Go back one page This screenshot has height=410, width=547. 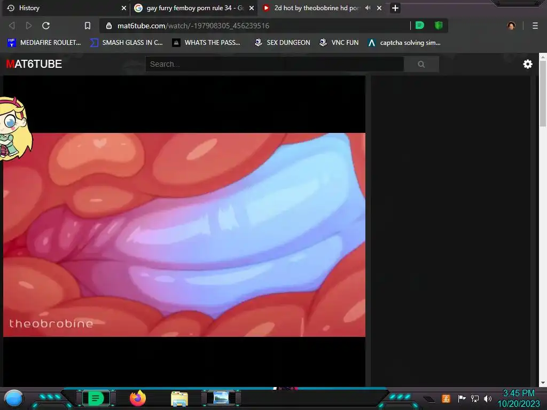click(x=12, y=26)
